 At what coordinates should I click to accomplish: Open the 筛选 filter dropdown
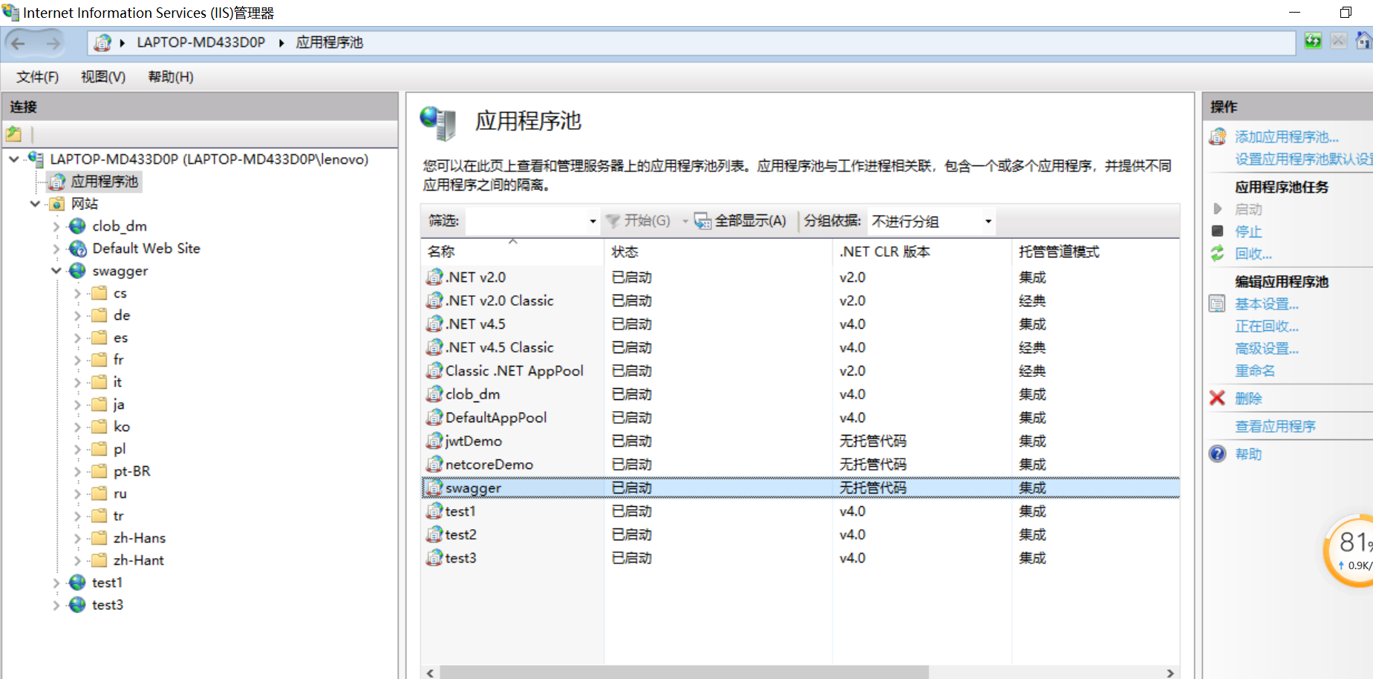593,221
